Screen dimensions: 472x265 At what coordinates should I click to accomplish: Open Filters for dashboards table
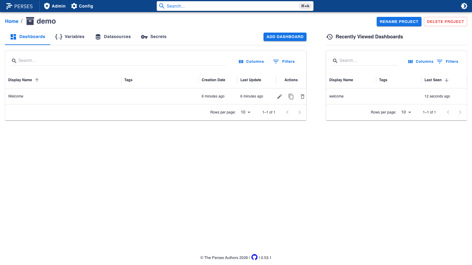(284, 62)
